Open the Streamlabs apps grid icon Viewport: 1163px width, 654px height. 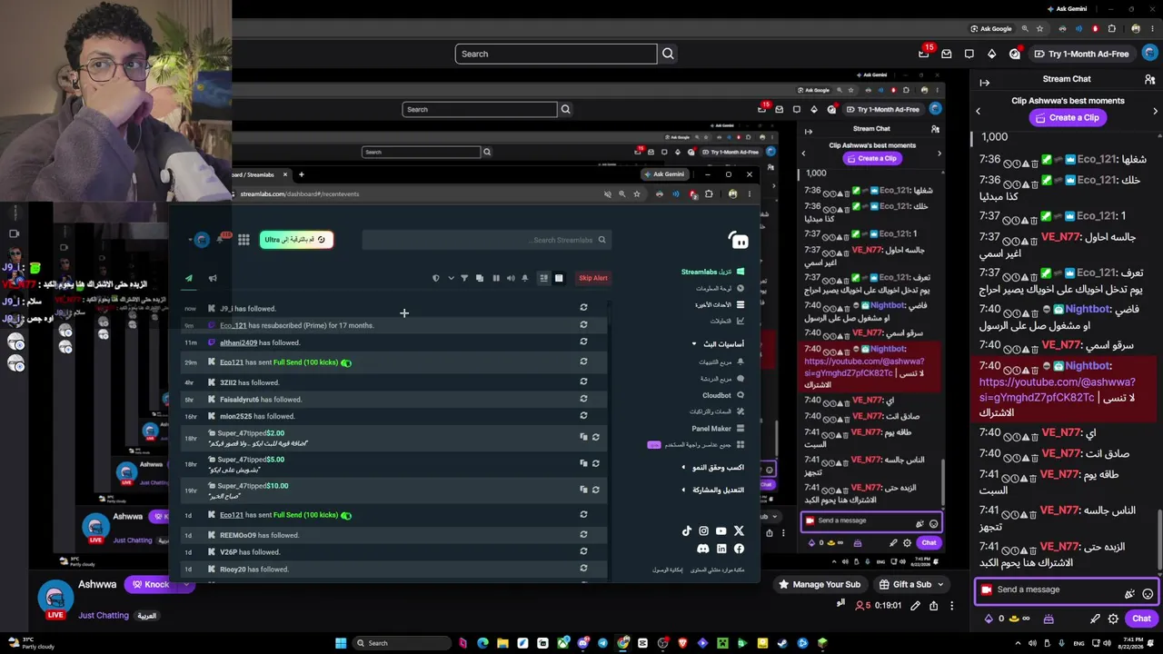pyautogui.click(x=244, y=240)
